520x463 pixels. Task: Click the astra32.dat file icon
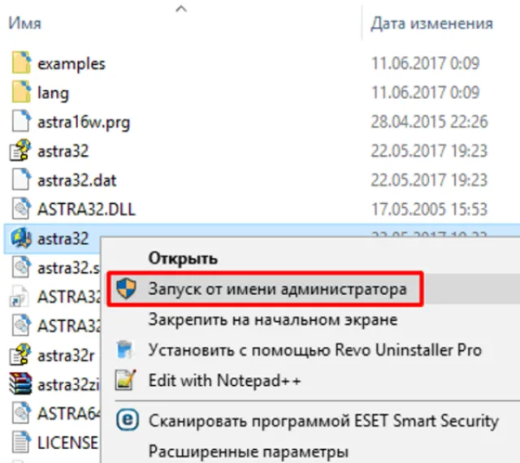[x=21, y=179]
